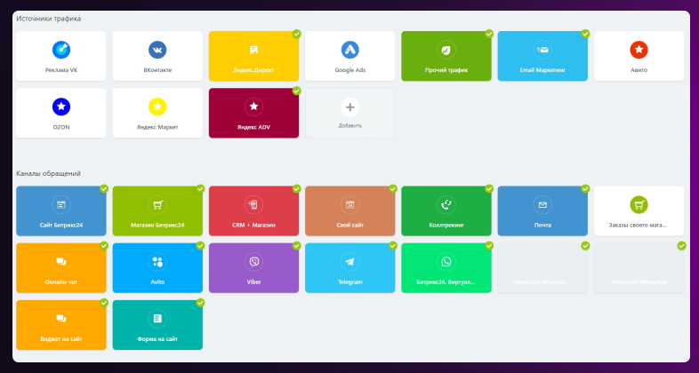
Task: Toggle the checkmark on Битрикс24. Виртуал tile
Action: (489, 246)
